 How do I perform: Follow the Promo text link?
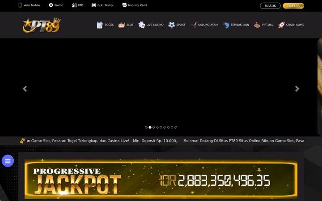(59, 5)
